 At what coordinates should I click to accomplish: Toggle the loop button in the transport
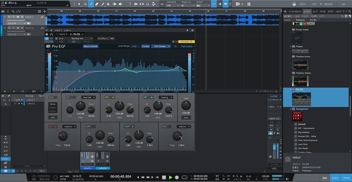[x=184, y=177]
